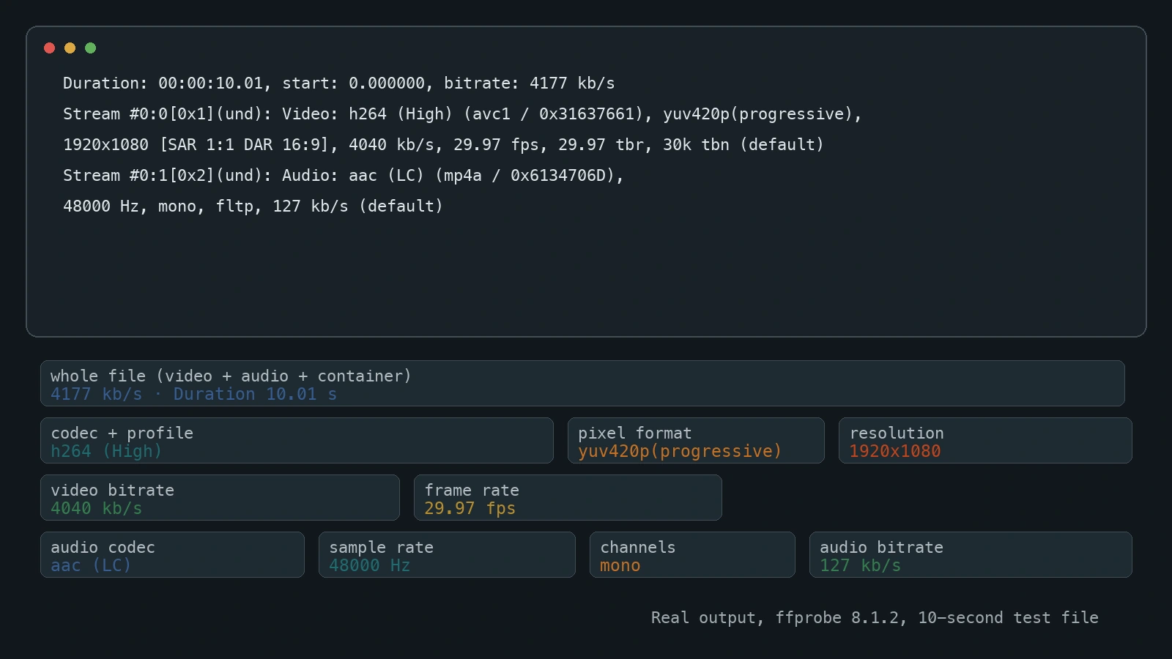This screenshot has height=659, width=1172.
Task: Open the 'whole file (video + audio + container)' card
Action: pos(582,383)
